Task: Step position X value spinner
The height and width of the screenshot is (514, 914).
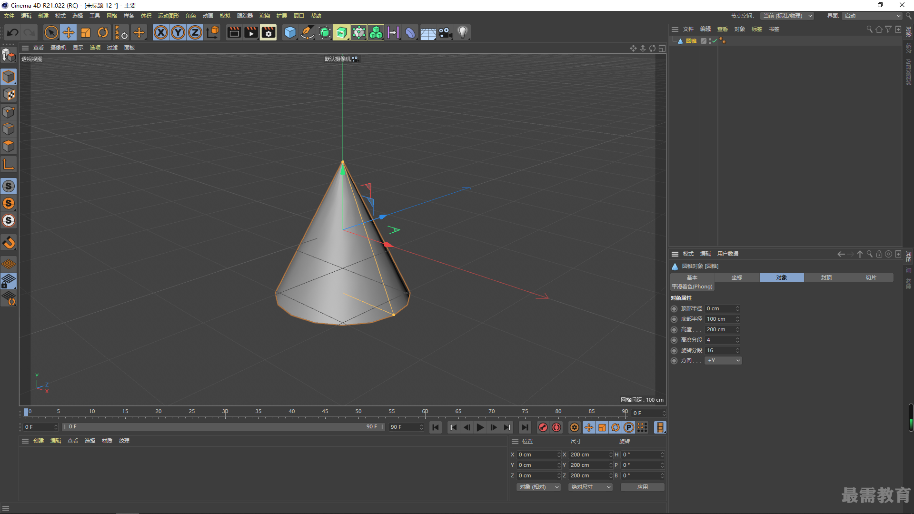Action: coord(559,455)
